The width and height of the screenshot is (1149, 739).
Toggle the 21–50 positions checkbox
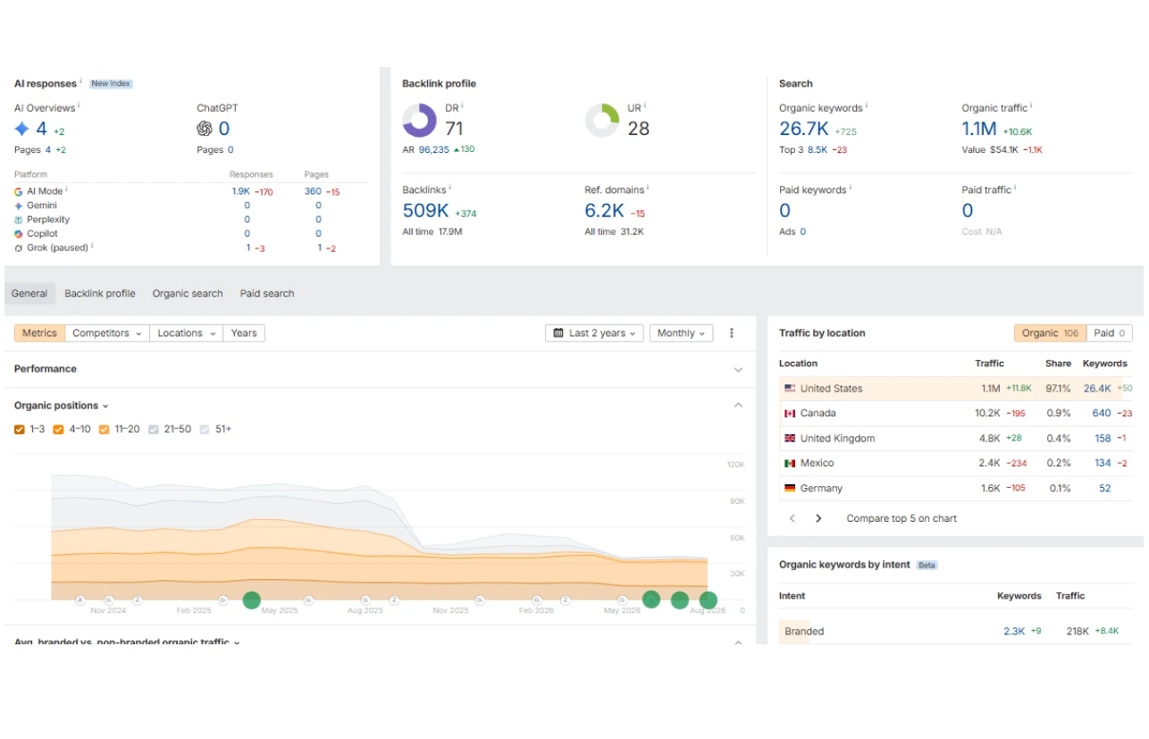(154, 430)
